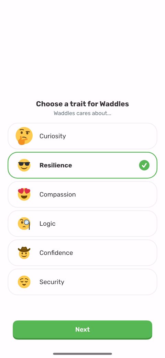165x358 pixels.
Task: Tap the home indicator bar at the bottom
Action: click(82, 354)
